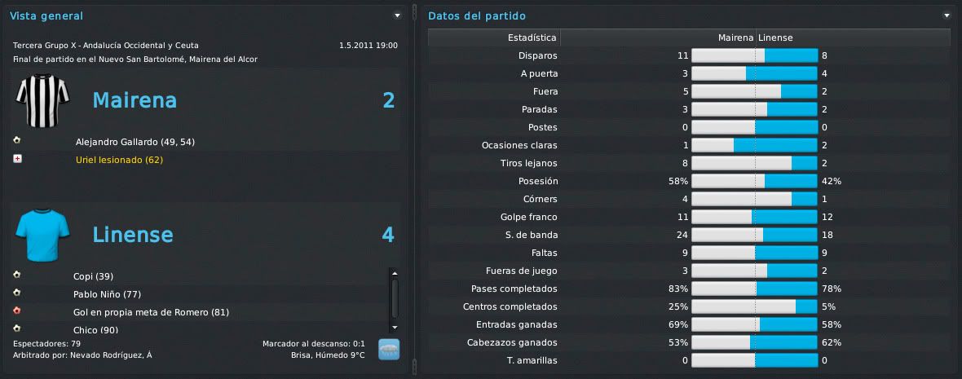Open the Linense team name link
This screenshot has width=962, height=379.
point(133,235)
